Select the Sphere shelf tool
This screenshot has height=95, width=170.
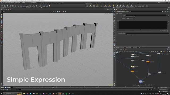[x=5, y=6]
